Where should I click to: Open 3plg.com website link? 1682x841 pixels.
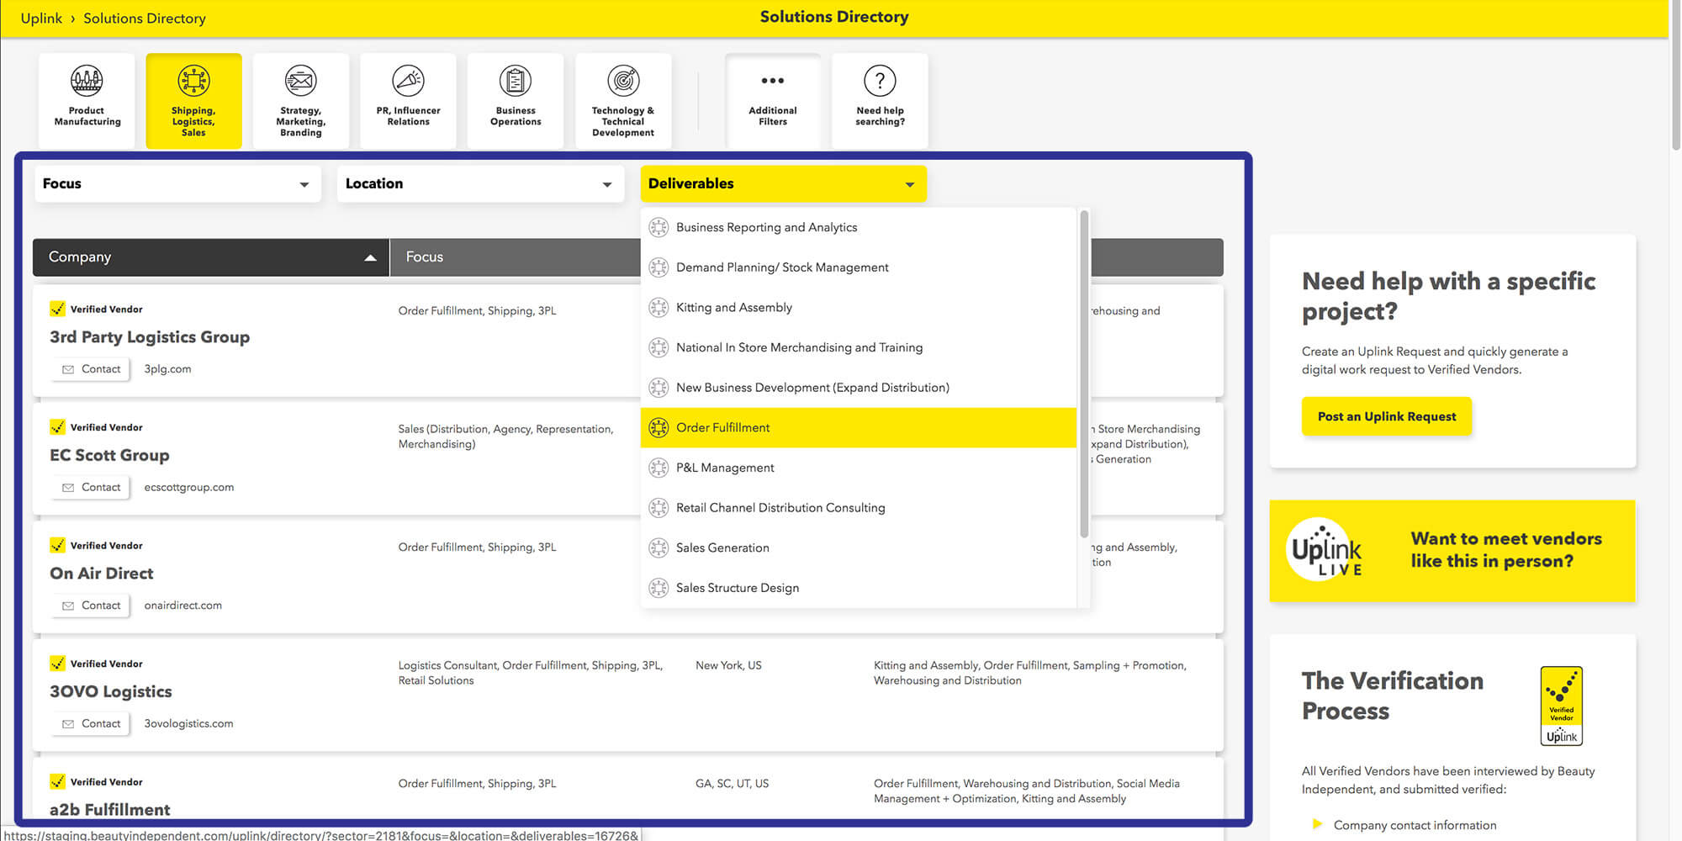pos(167,369)
